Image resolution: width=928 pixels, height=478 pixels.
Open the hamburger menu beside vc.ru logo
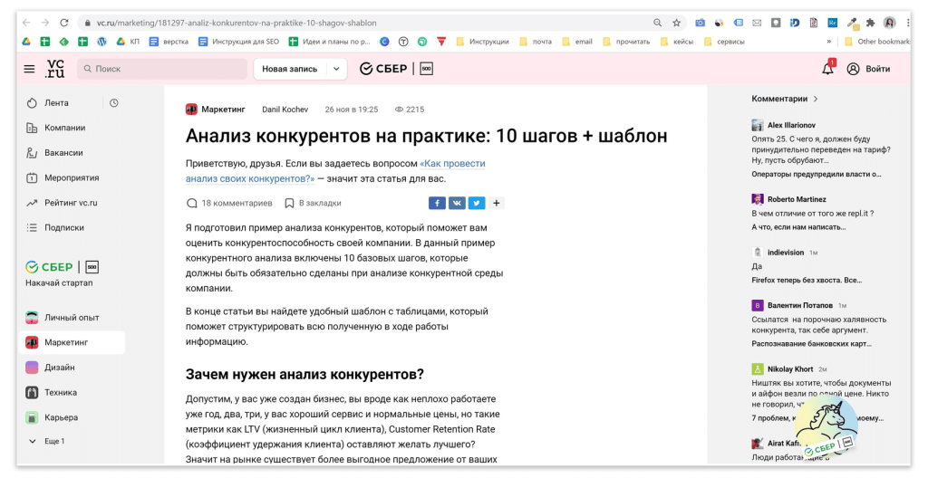pos(29,69)
